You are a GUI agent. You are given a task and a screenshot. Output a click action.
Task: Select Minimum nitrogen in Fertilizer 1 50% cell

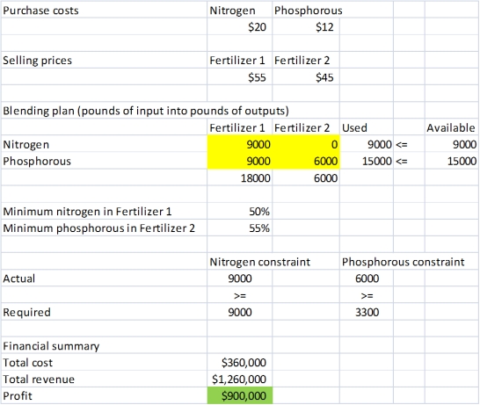[x=239, y=211]
